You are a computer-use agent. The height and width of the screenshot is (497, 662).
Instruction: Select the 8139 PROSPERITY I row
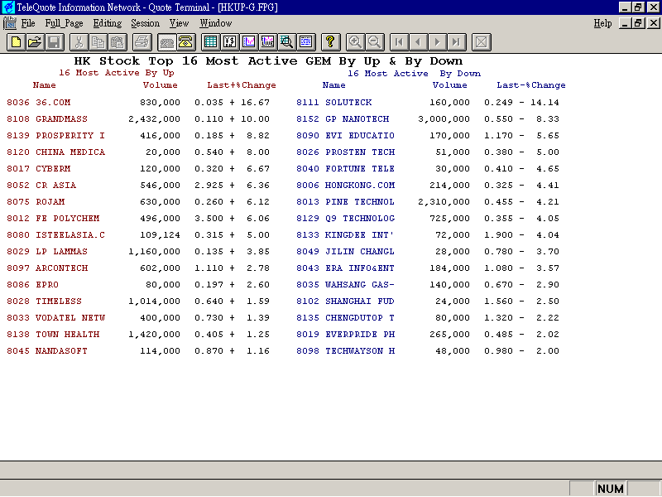tap(138, 135)
